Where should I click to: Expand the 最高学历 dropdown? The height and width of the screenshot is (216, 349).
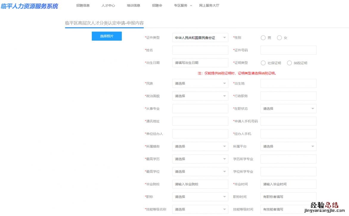pos(200,159)
